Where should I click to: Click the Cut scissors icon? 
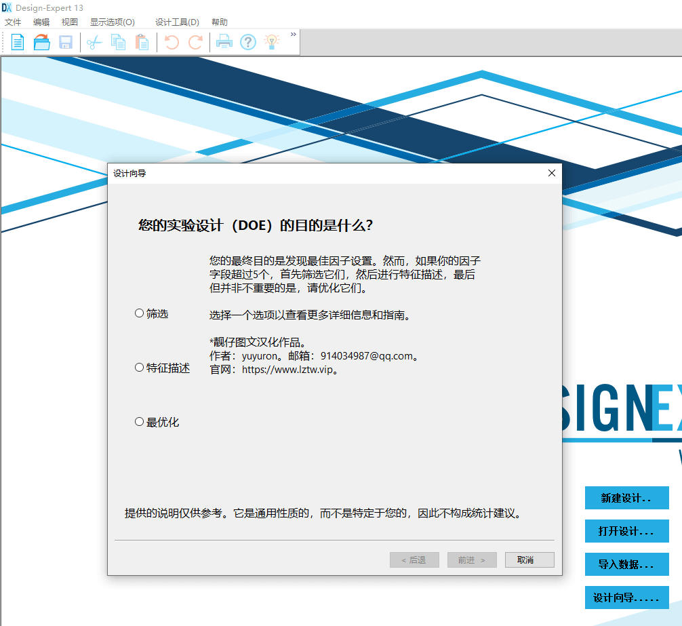(94, 42)
